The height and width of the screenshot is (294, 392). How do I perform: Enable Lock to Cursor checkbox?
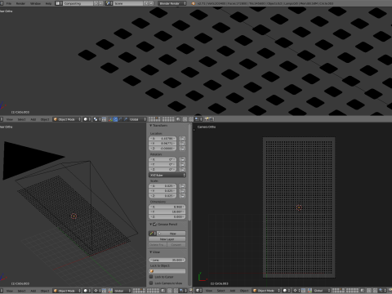[x=151, y=277]
